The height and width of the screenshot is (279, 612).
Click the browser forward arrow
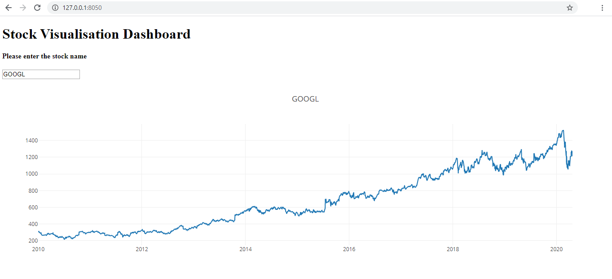click(x=23, y=8)
